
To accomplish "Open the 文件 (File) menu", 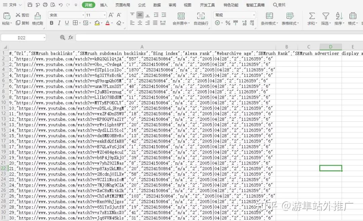I will [x=12, y=5].
